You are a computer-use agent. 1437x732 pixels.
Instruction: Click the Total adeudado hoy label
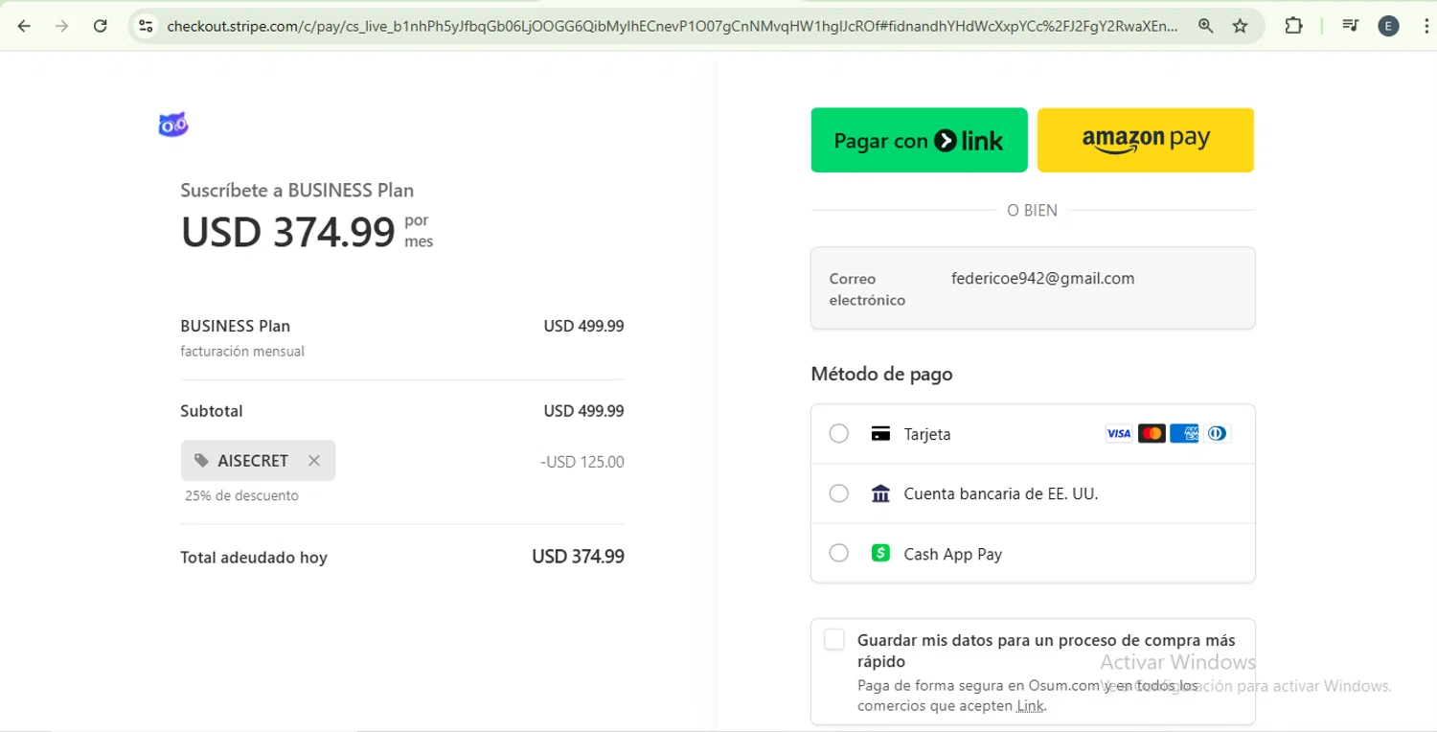(254, 558)
